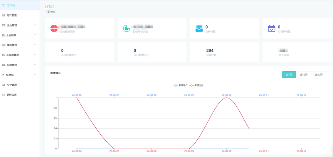Click the 企业服务 document icon in sidebar
Screen dimensions: 333x157
(3, 35)
